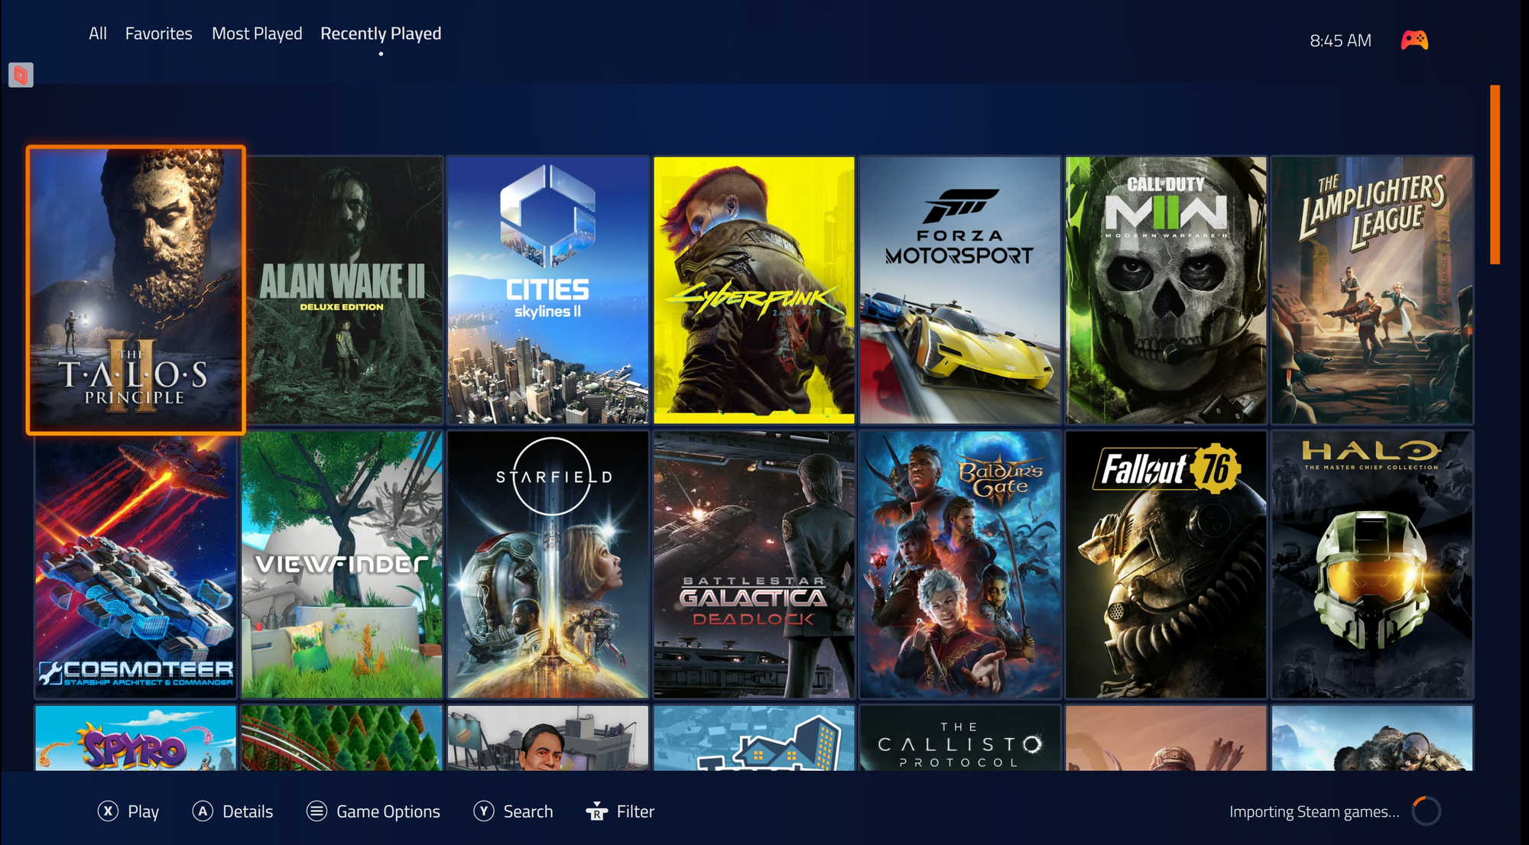Screen dimensions: 1529x845
Task: Open Details for the selected game
Action: (x=247, y=811)
